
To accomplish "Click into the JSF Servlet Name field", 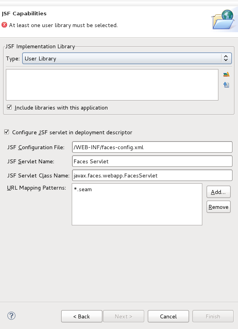I will 152,161.
